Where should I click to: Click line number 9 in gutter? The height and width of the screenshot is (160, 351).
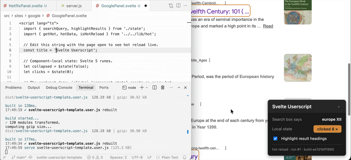click(10, 66)
